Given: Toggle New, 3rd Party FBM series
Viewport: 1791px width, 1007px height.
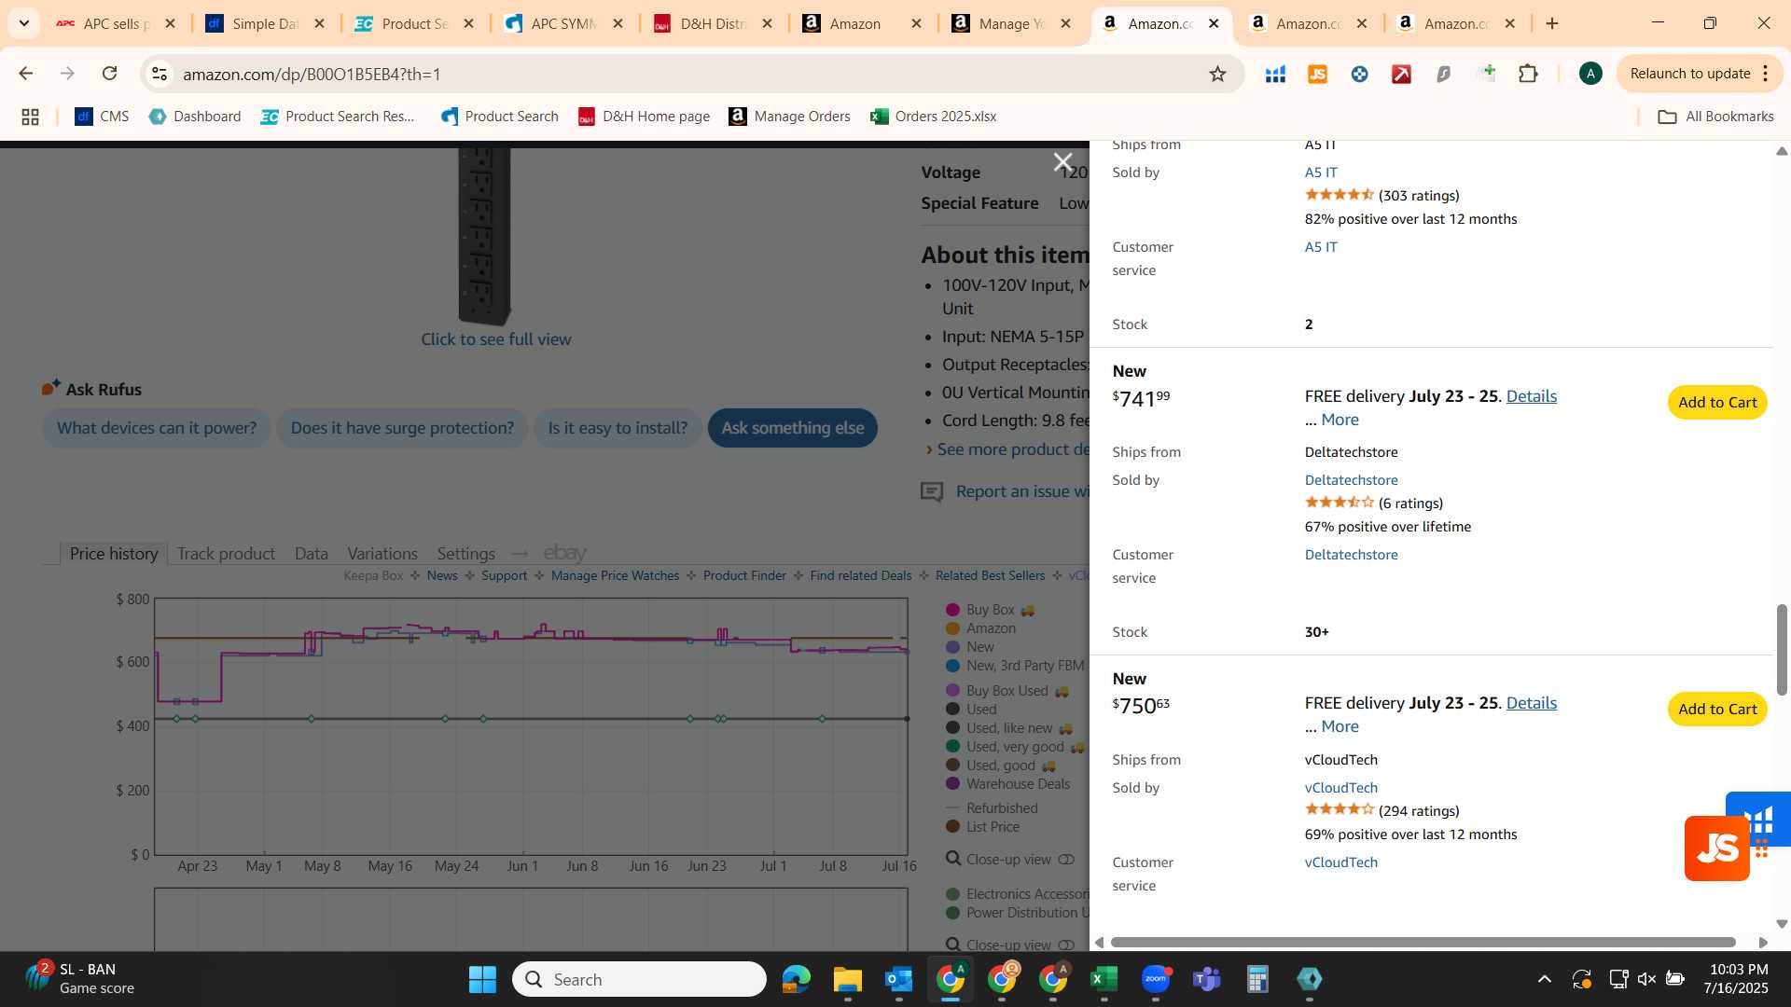Looking at the screenshot, I should (x=1015, y=666).
